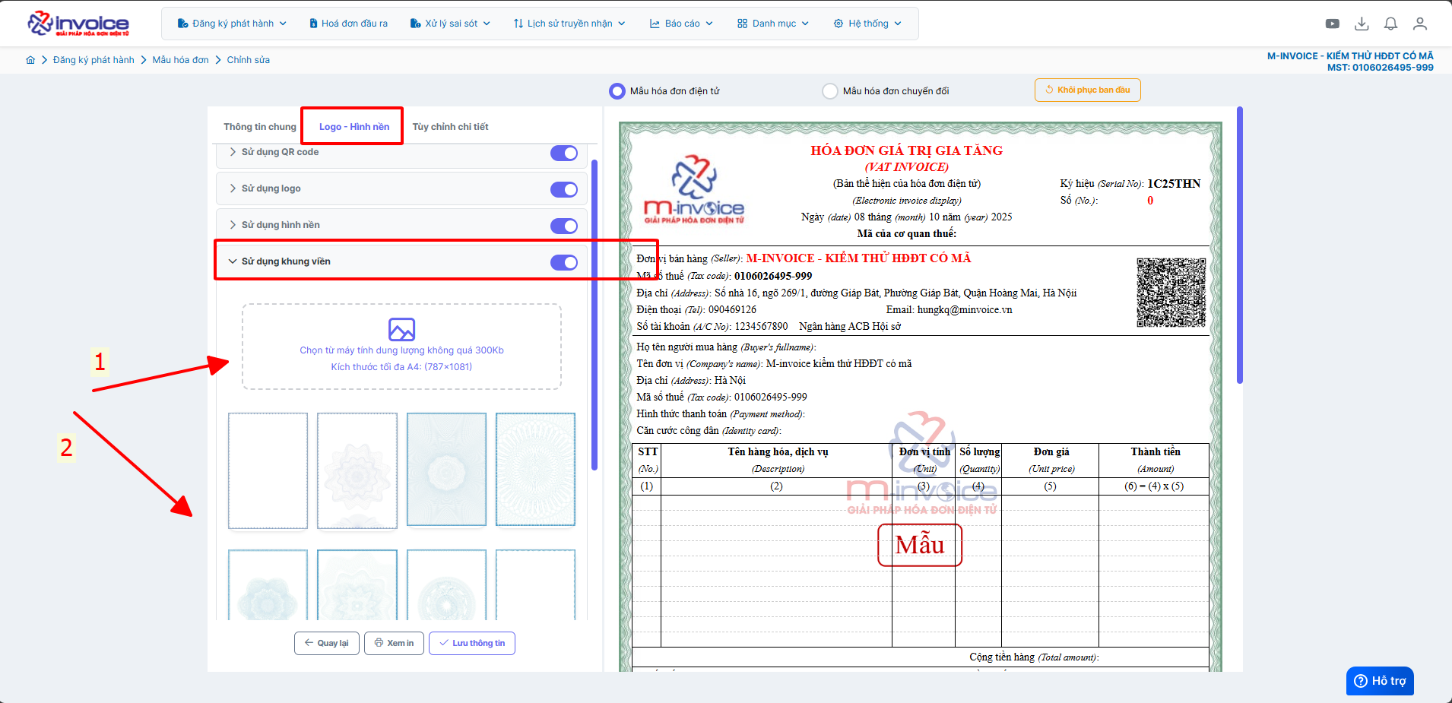Open the Báo cáo dropdown menu
Viewport: 1452px width, 703px height.
coord(681,24)
